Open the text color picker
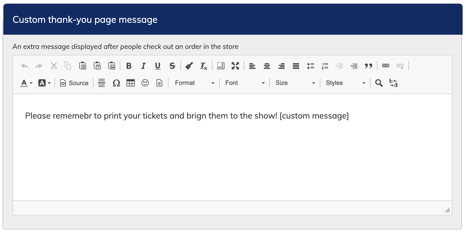Viewport: 466px width, 233px height. click(x=26, y=83)
